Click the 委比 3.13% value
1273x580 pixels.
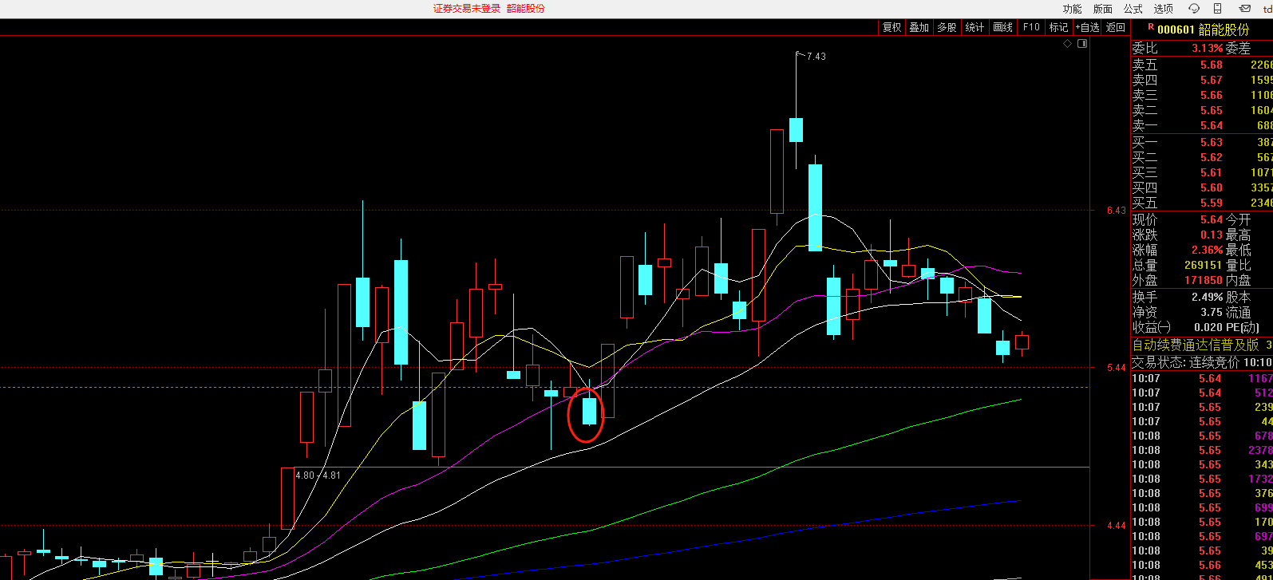pos(1208,49)
